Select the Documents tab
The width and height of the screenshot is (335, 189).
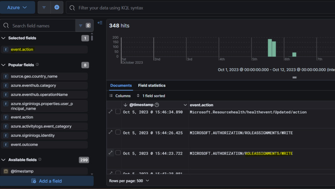pos(121,86)
